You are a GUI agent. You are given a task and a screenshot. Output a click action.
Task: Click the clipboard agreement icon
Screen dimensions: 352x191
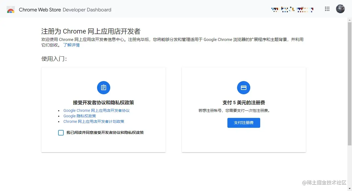coord(104,88)
